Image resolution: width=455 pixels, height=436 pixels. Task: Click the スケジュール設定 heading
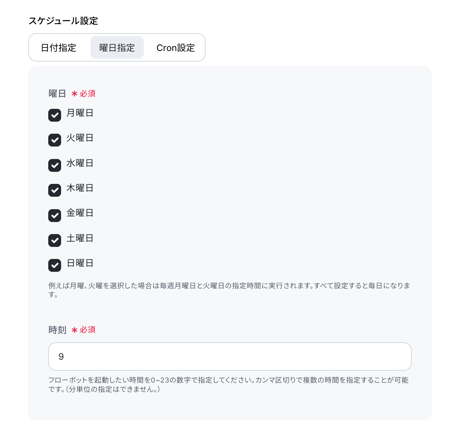[63, 21]
